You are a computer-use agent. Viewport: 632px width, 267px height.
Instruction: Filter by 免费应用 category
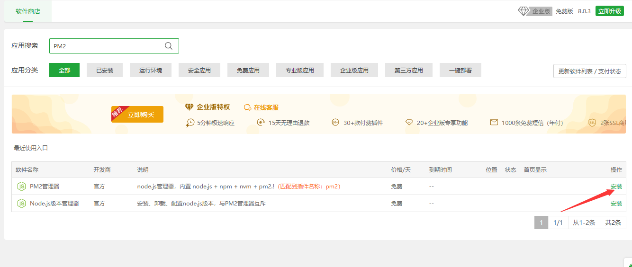(248, 70)
